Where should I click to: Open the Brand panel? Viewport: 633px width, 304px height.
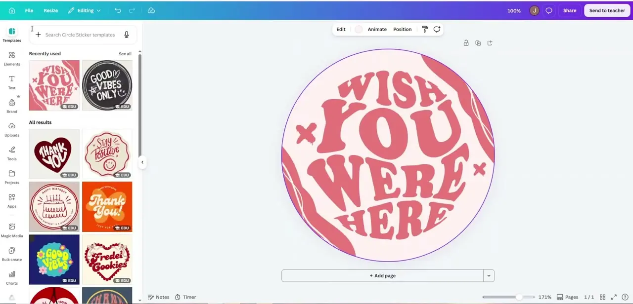pos(12,106)
